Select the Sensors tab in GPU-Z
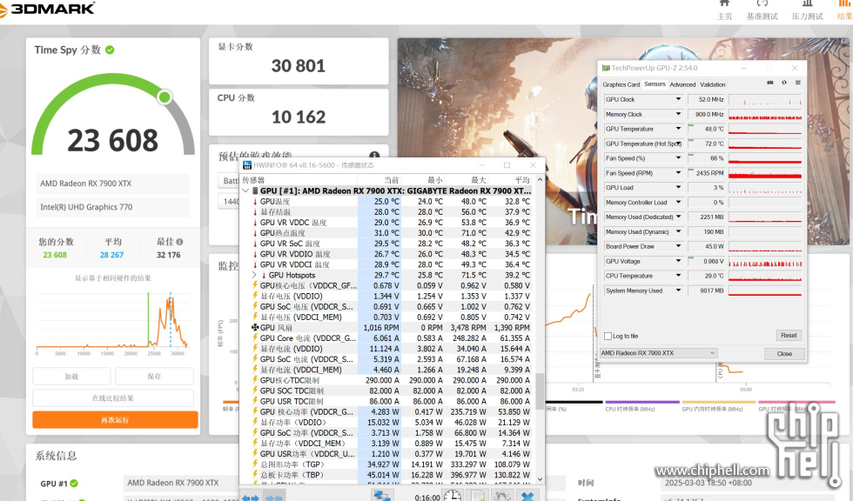 [655, 84]
